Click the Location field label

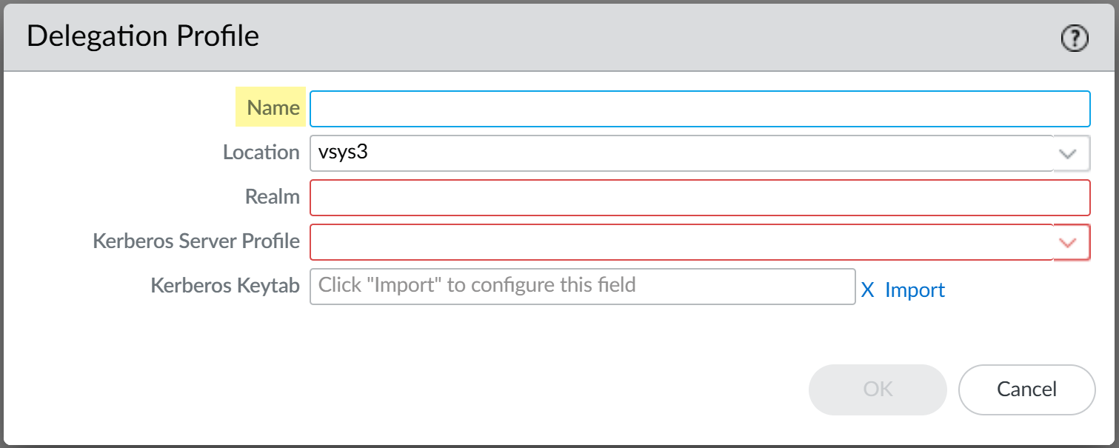[x=261, y=153]
